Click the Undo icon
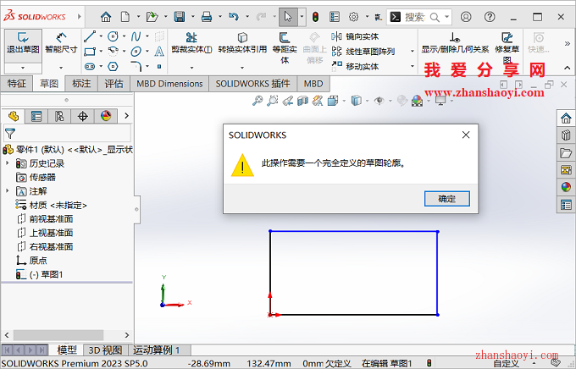The image size is (576, 369). pyautogui.click(x=234, y=17)
